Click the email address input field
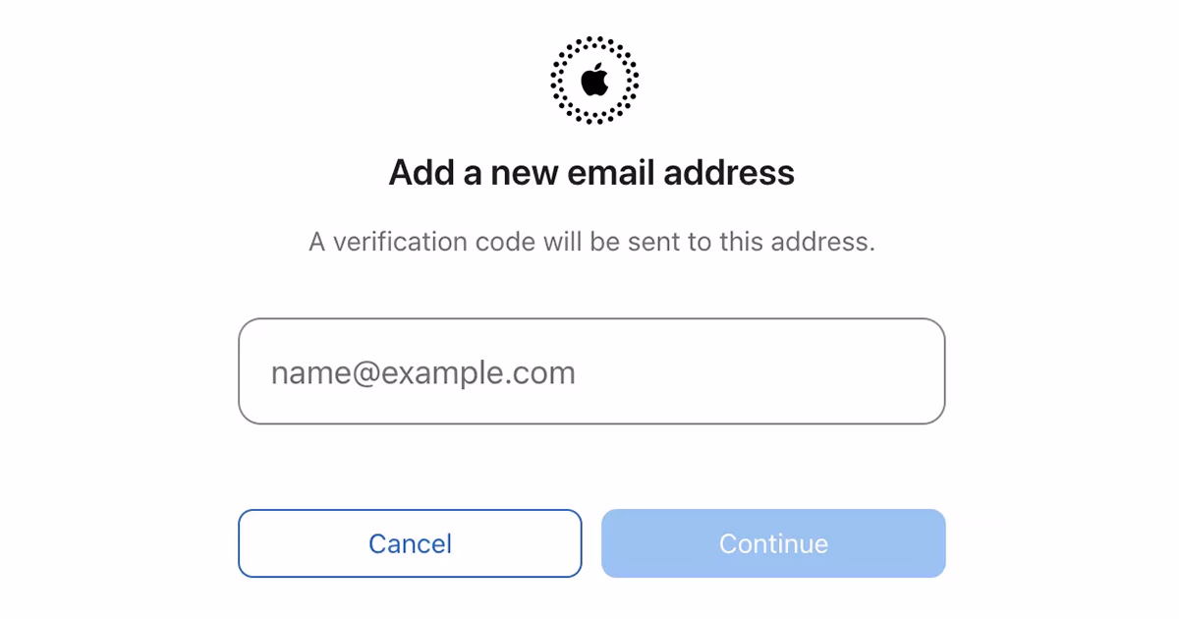Screen dimensions: 1179x619 [x=590, y=371]
